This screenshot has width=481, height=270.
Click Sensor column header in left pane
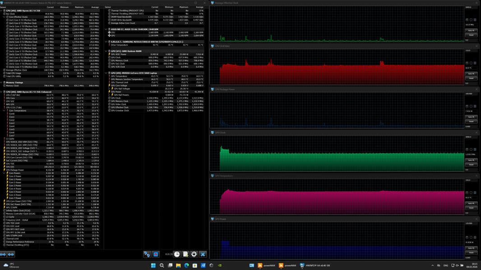point(3,7)
